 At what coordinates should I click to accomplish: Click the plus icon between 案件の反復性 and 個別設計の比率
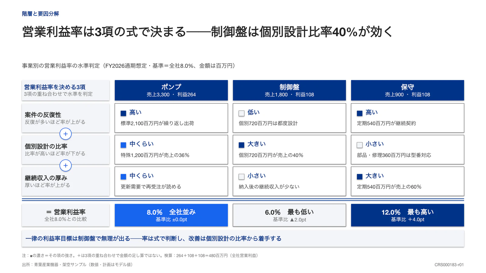66,134
